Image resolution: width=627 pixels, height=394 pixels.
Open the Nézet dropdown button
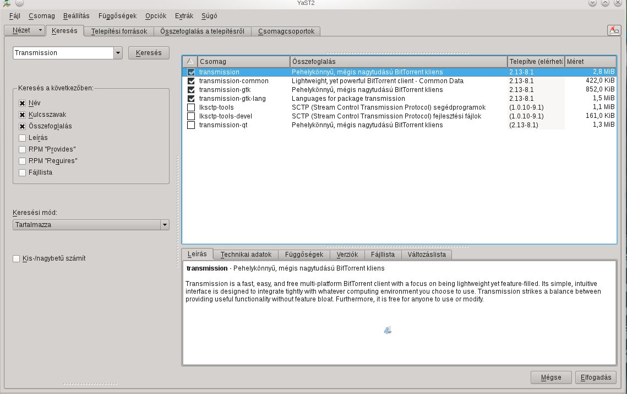24,30
